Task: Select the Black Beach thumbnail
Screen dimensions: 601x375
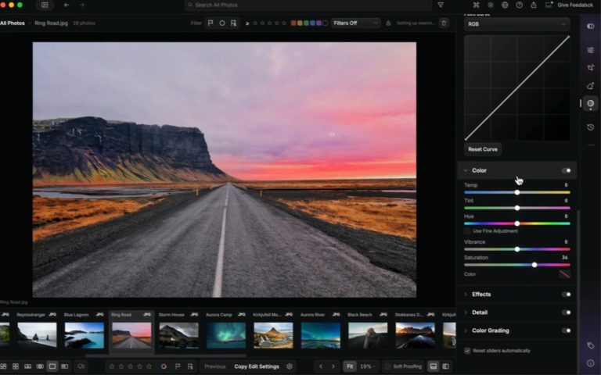Action: click(368, 335)
